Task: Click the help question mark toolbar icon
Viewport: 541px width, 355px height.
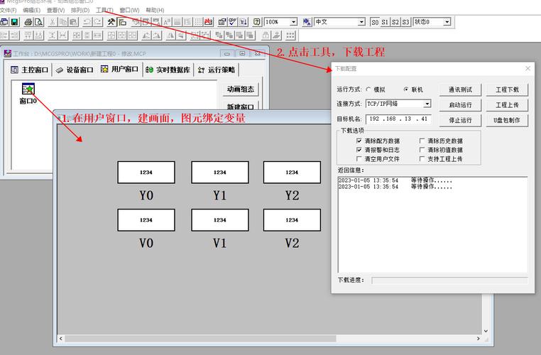Action: click(x=256, y=22)
